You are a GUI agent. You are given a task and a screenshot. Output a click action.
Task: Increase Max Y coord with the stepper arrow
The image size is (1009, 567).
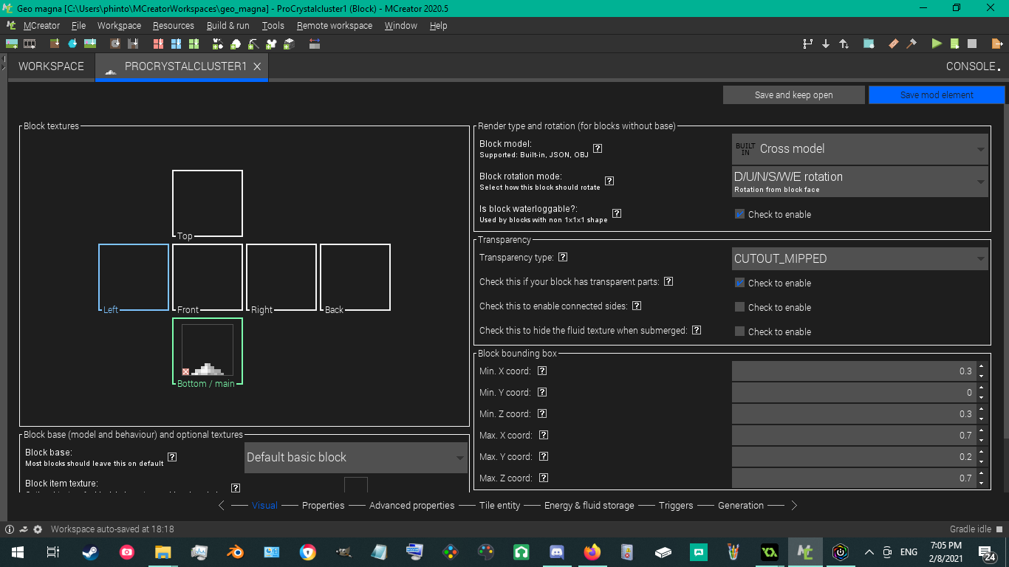point(982,453)
